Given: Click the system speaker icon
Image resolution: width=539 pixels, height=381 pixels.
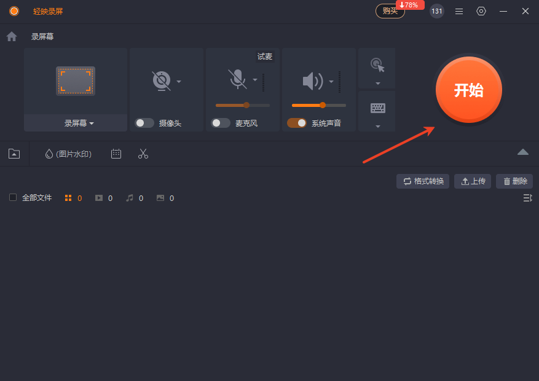Looking at the screenshot, I should click(312, 81).
